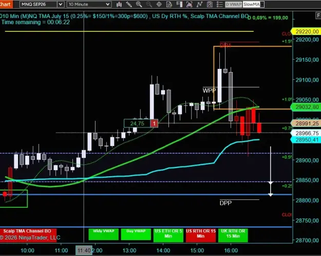Click the F button at top right
This screenshot has width=321, height=256.
point(318,15)
